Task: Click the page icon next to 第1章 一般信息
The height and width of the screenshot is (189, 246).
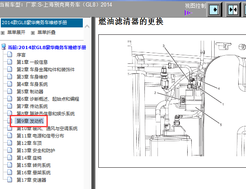Action: pyautogui.click(x=10, y=62)
